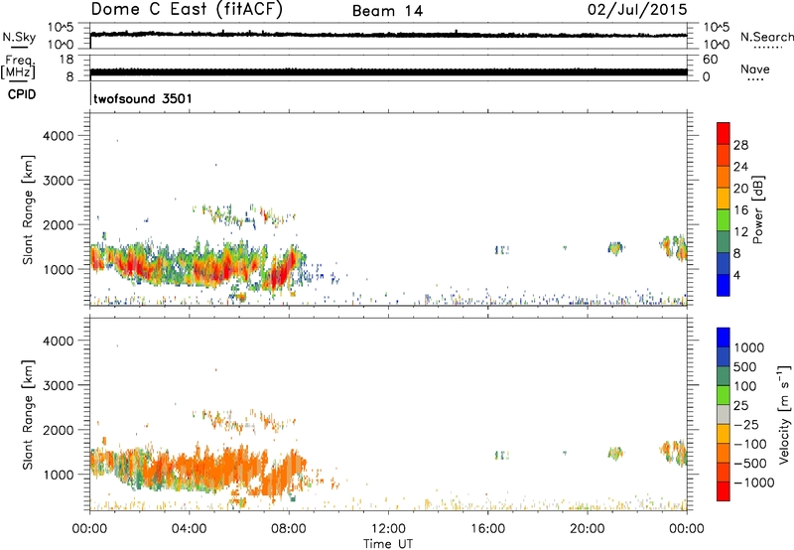Click the "500" label on Velocity colorbar
The width and height of the screenshot is (794, 550).
click(x=747, y=366)
